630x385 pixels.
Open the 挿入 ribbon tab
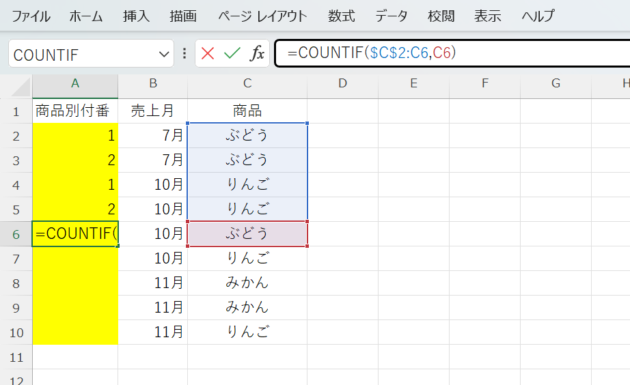136,16
